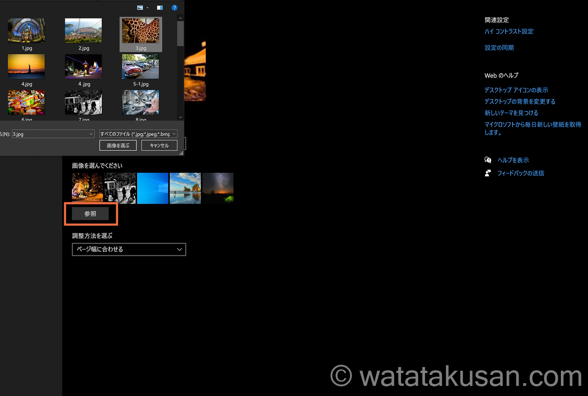Expand the file name history dropdown arrow
Viewport: 588px width, 396px height.
(91, 134)
